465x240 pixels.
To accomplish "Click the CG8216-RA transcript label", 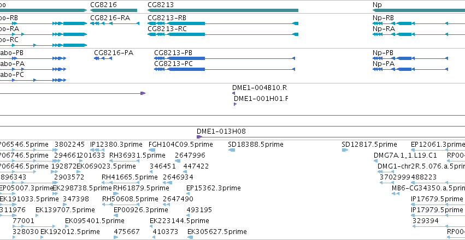I will coord(110,18).
